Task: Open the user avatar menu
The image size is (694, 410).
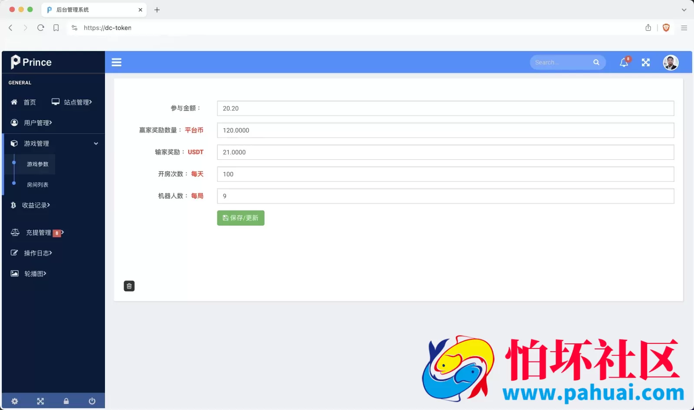Action: [671, 62]
